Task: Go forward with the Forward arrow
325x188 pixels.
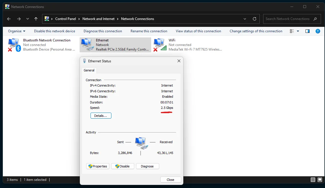Action: click(19, 19)
